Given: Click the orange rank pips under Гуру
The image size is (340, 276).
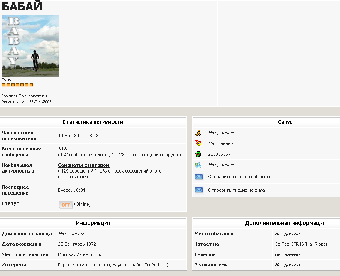Looking at the screenshot, I should click(x=17, y=85).
